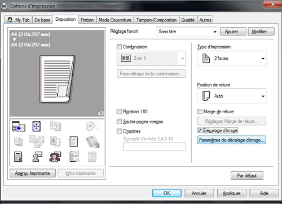
Task: Click the 2 en 1 layout icon
Action: coord(126,59)
